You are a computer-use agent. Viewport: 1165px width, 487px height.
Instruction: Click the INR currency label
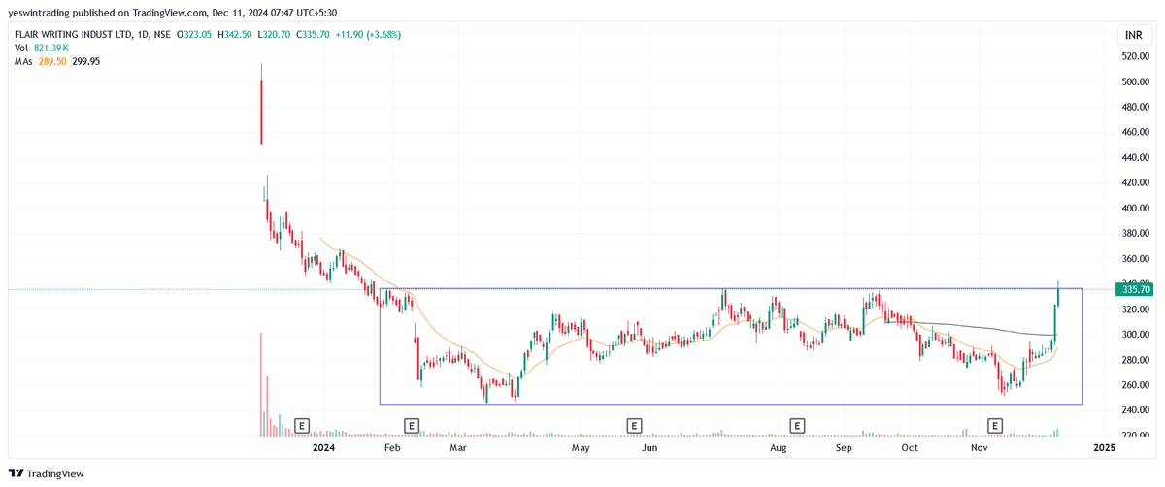pyautogui.click(x=1133, y=35)
